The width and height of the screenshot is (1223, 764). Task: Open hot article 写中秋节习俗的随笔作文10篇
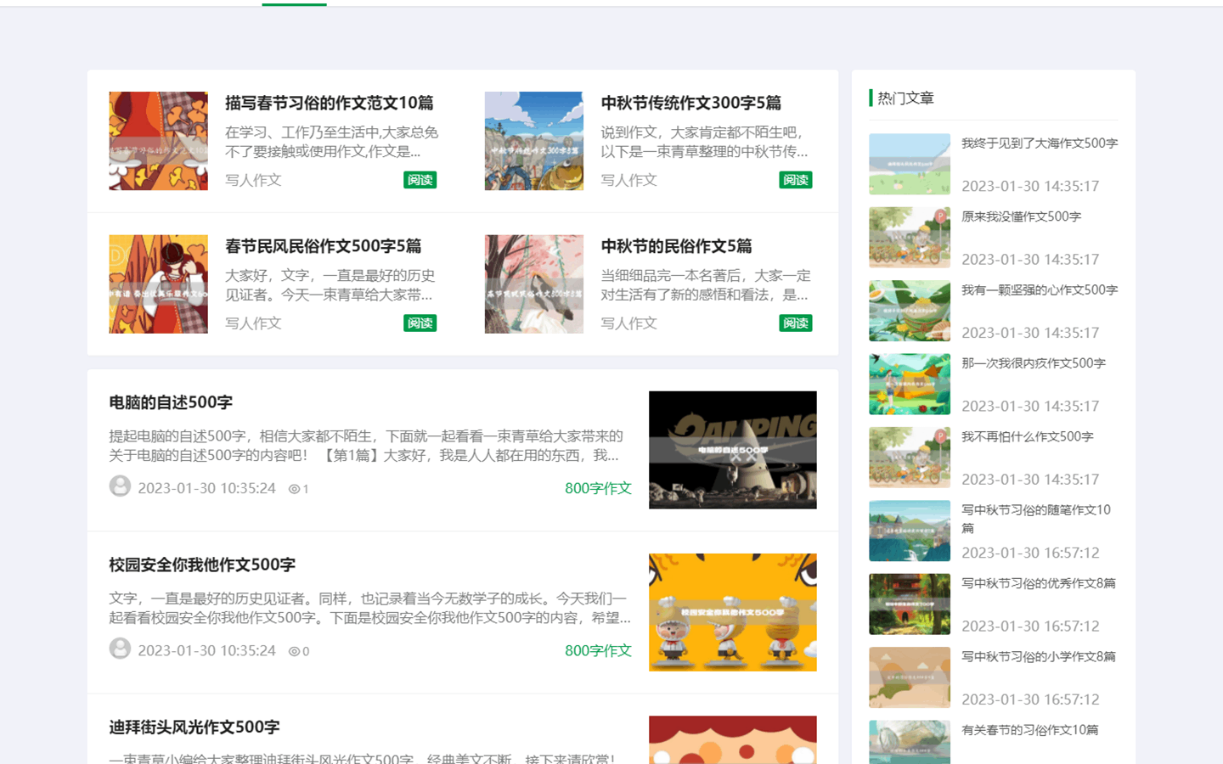(1036, 519)
